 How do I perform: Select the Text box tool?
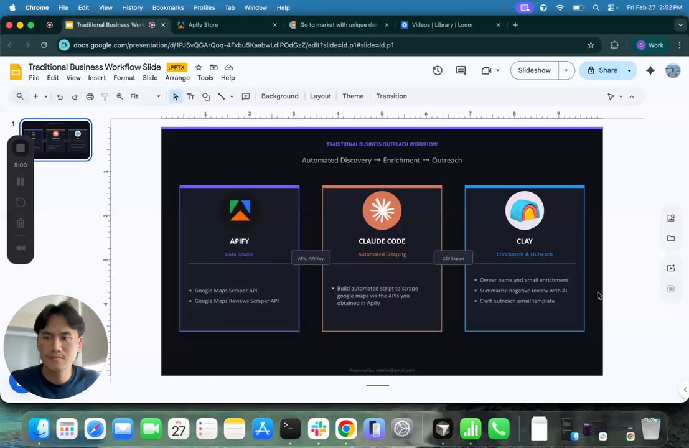coord(190,96)
